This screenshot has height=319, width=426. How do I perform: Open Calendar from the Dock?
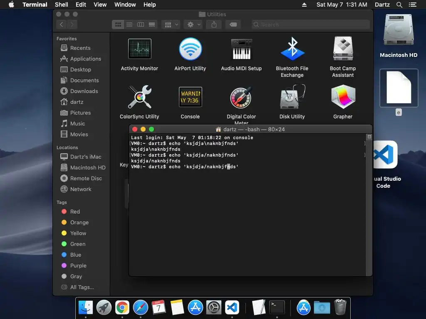pos(159,308)
